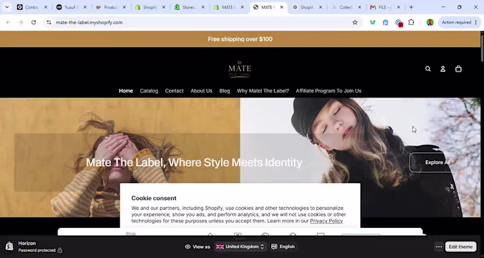Open the three-dot menu next to Edit theme
Screen dimensions: 484x258
coord(439,247)
